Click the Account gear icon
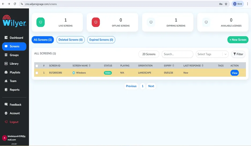251x146 pixels. [6, 113]
